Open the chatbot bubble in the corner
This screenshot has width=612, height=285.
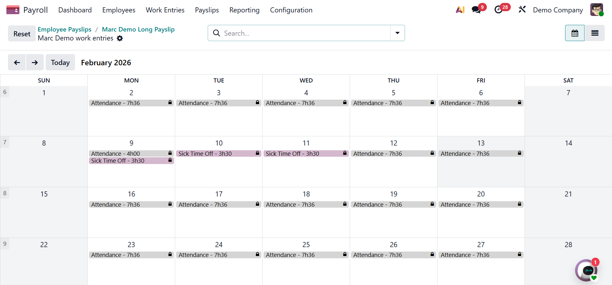[x=587, y=270]
